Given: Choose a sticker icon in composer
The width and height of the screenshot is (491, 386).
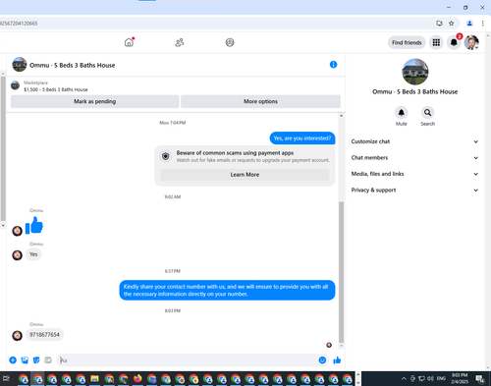Looking at the screenshot, I should point(36,360).
